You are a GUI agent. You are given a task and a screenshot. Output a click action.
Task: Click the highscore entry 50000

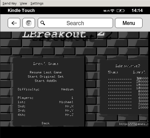(143, 94)
